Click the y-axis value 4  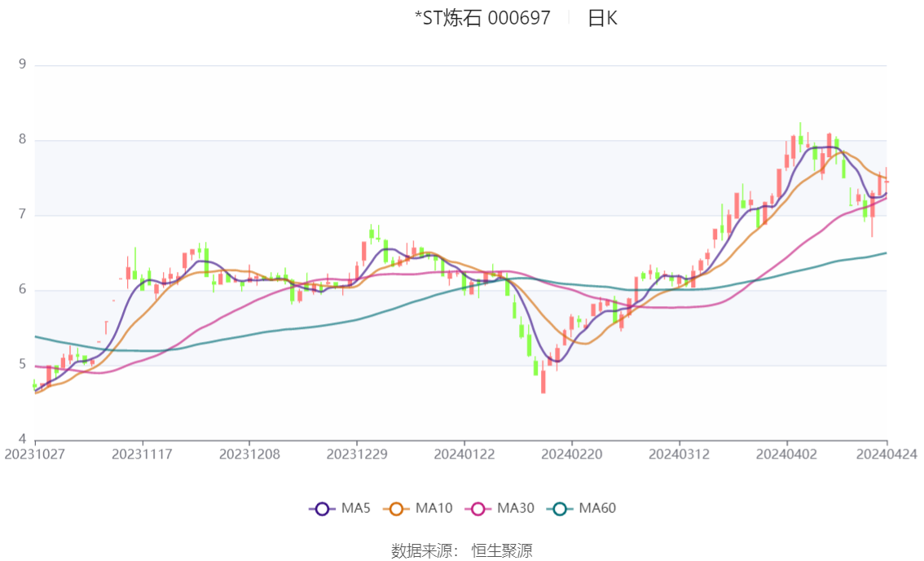(22, 439)
